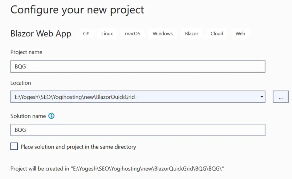The image size is (292, 179).
Task: Click into the Solution name field
Action: coord(138,130)
